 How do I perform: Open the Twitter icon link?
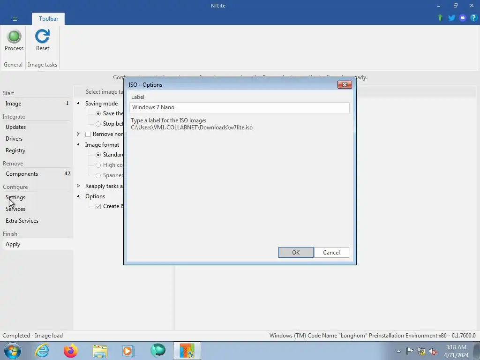[451, 18]
